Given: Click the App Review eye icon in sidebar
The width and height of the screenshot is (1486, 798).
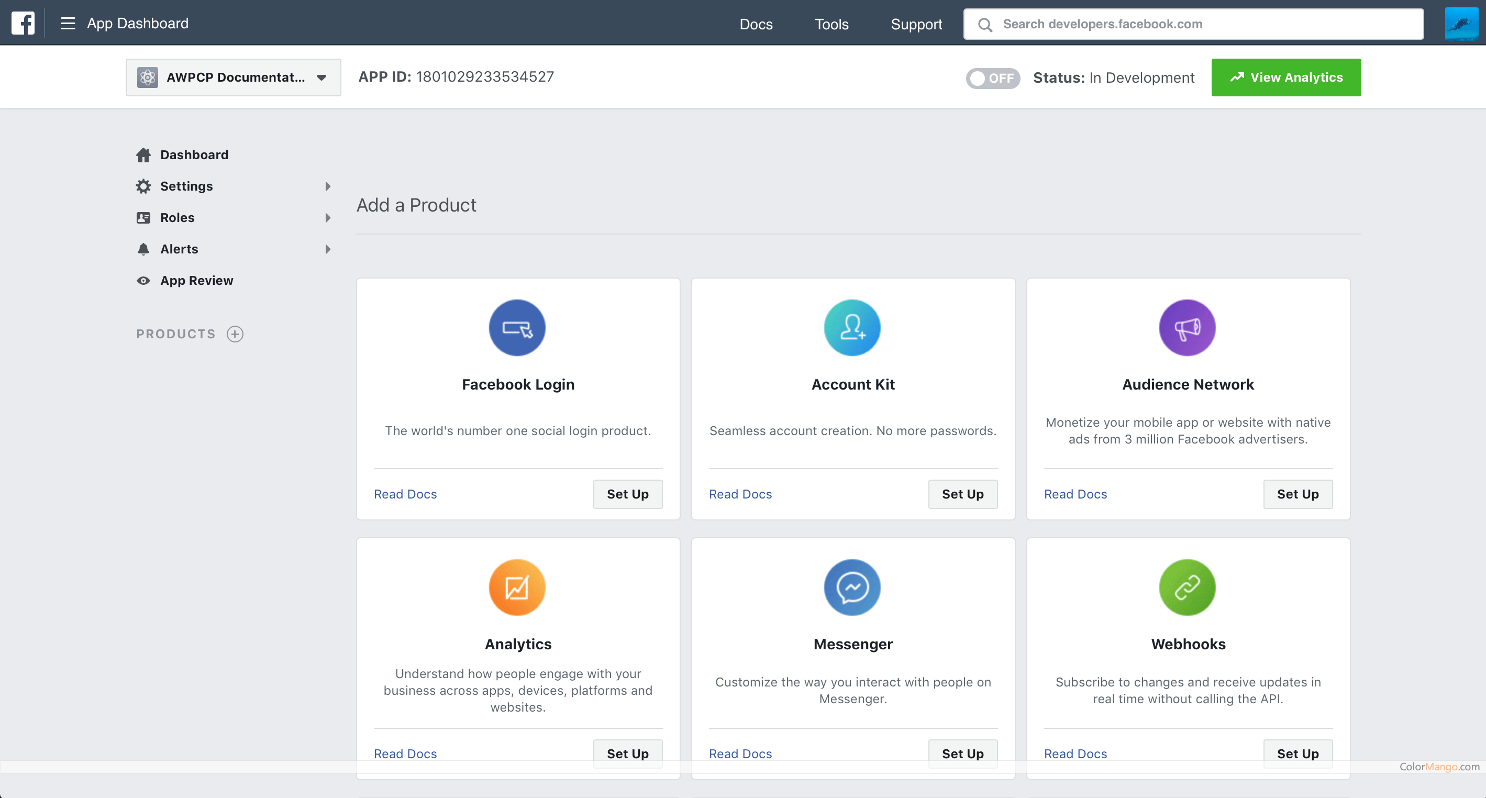Looking at the screenshot, I should [143, 281].
